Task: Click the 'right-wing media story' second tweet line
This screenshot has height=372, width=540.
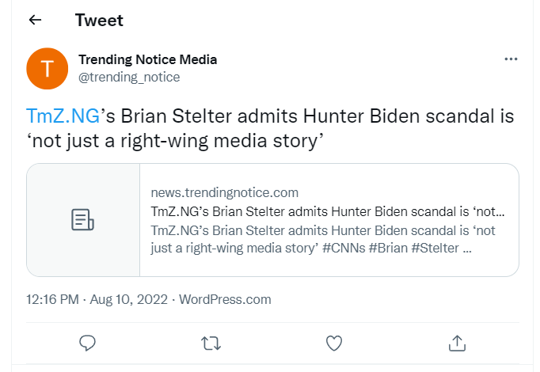Action: pos(175,141)
